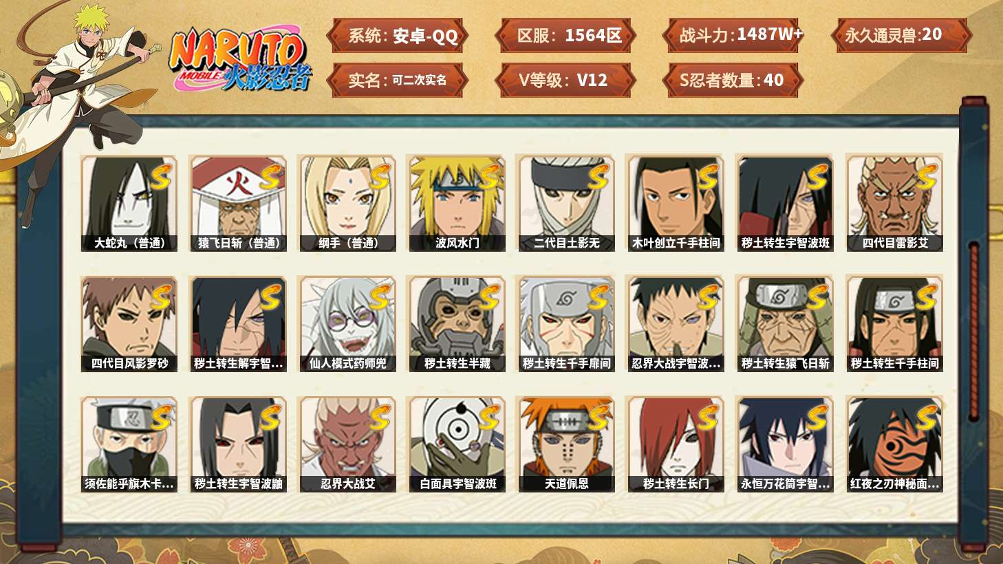1003x564 pixels.
Task: Click the 系统: 安卓-QQ badge
Action: tap(397, 36)
